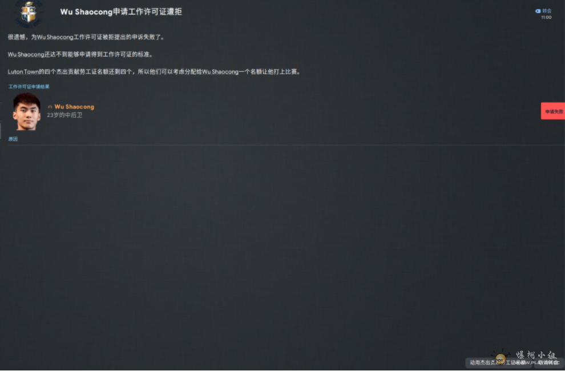565x371 pixels.
Task: Click the message title Wu Shaocong申请工作许可证遭拒
Action: coord(121,12)
